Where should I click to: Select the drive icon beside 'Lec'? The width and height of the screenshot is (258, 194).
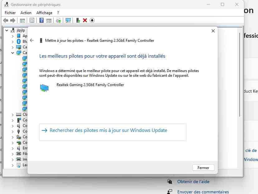point(19,165)
